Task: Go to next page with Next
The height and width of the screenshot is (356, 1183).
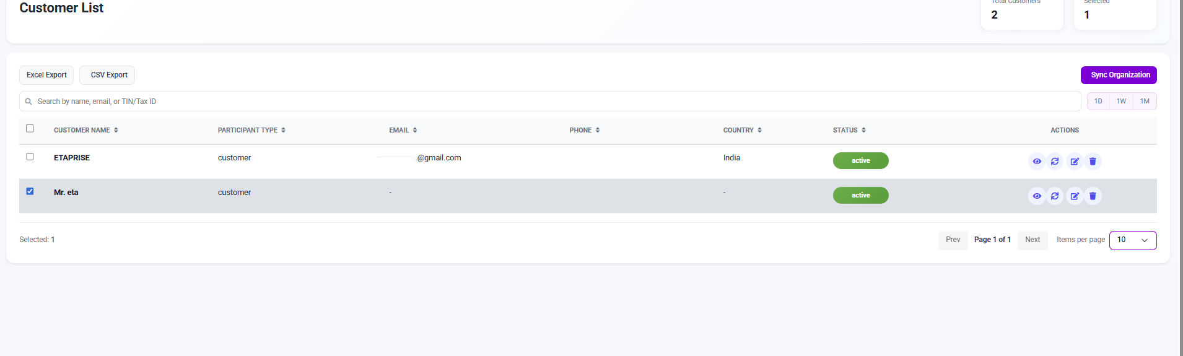Action: [1032, 240]
